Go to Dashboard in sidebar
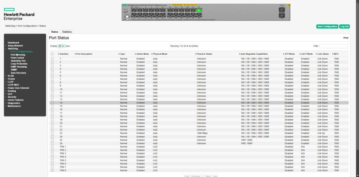The height and width of the screenshot is (177, 359). tap(13, 43)
